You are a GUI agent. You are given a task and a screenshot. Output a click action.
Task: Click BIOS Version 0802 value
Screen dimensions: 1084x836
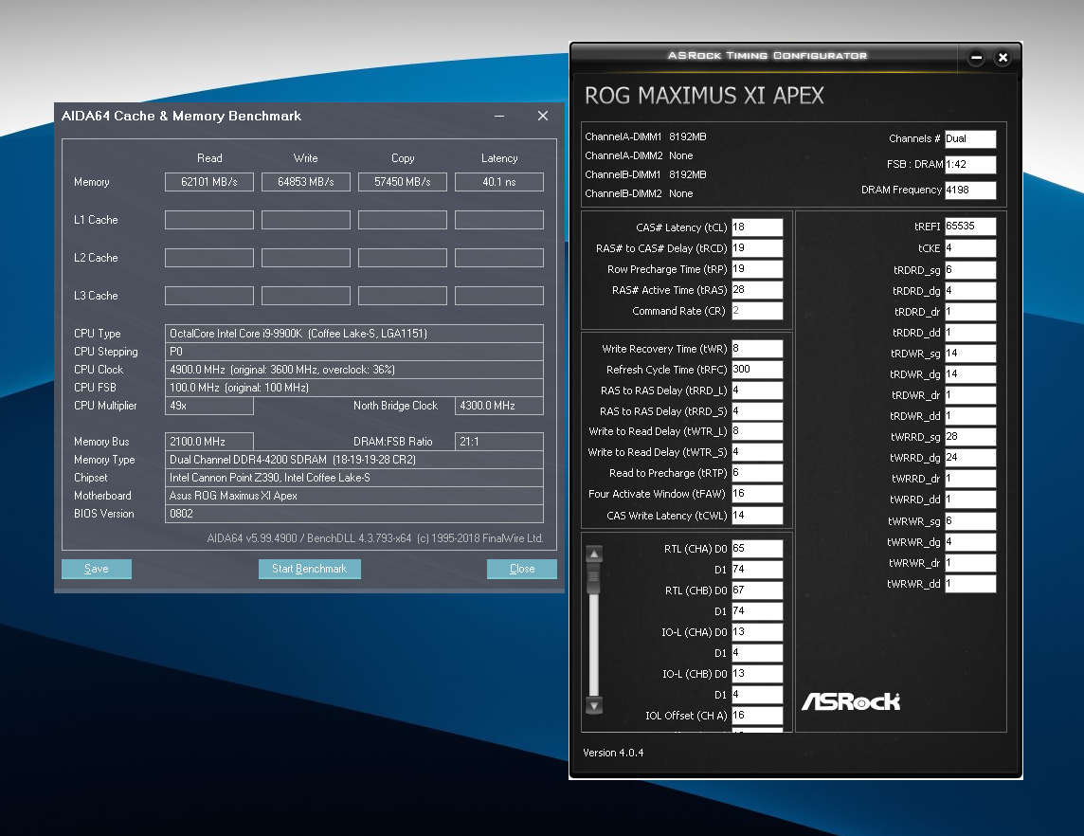click(x=354, y=514)
